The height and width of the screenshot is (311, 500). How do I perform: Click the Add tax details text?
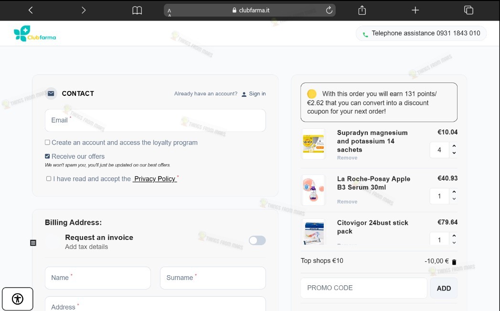click(x=86, y=247)
